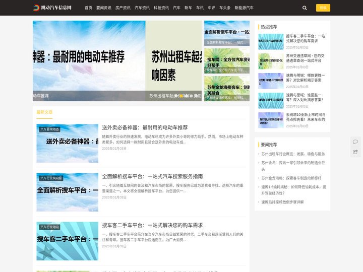Click the yellow active carousel dot
363x272 pixels.
point(181,96)
